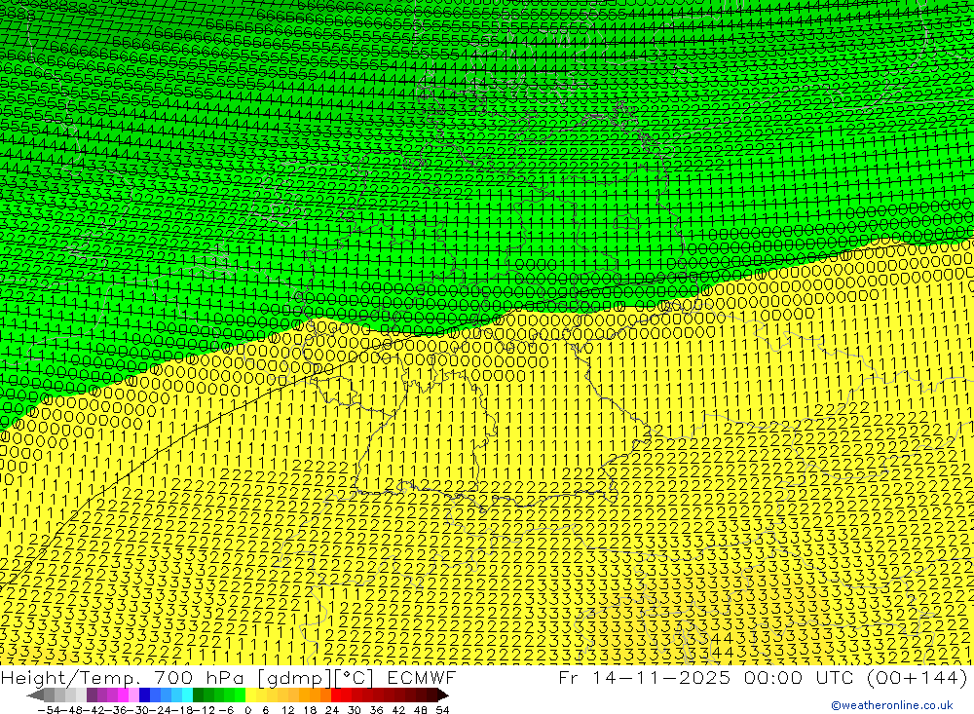Click the legend value '24'
The width and height of the screenshot is (974, 714).
(x=332, y=710)
